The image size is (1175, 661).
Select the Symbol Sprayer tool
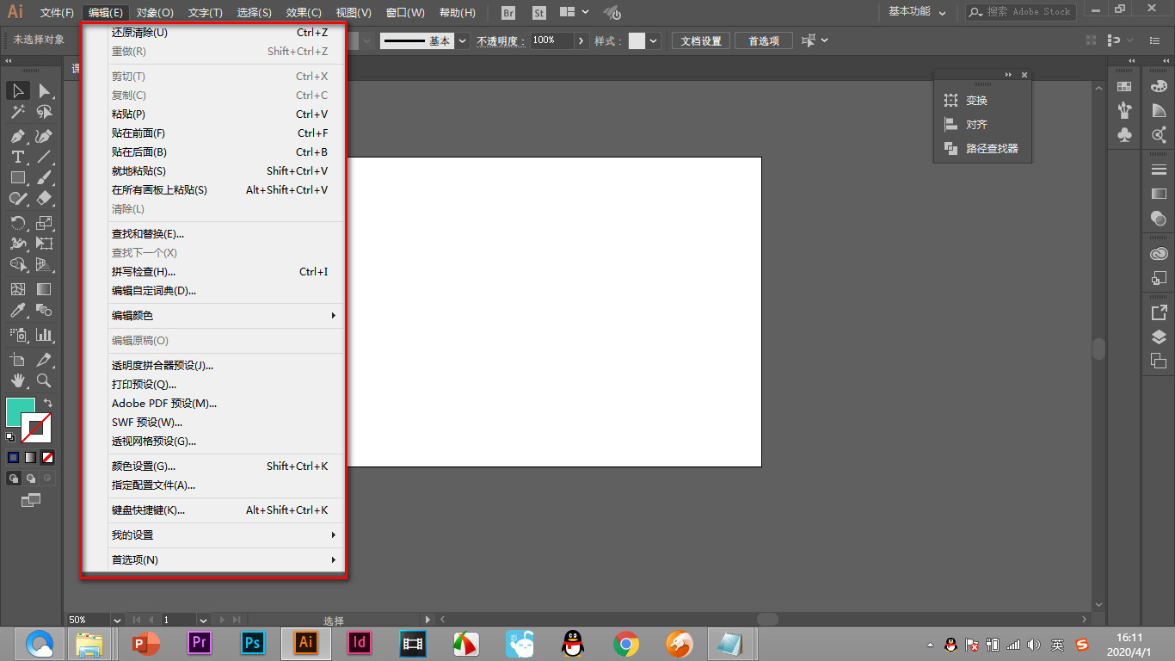point(18,335)
